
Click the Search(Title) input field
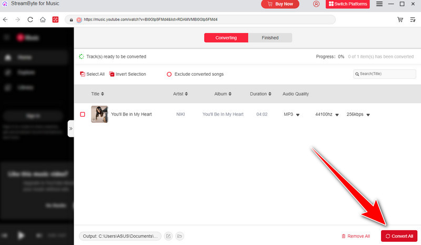(x=385, y=74)
